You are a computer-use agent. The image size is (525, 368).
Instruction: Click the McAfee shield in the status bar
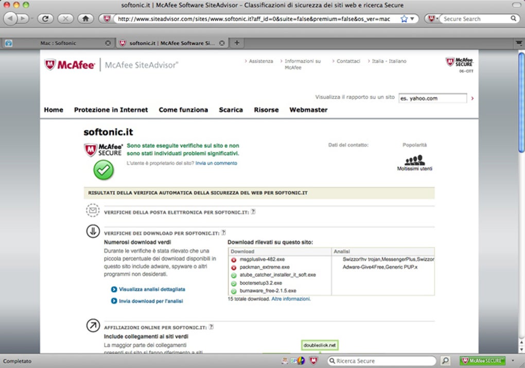point(313,361)
